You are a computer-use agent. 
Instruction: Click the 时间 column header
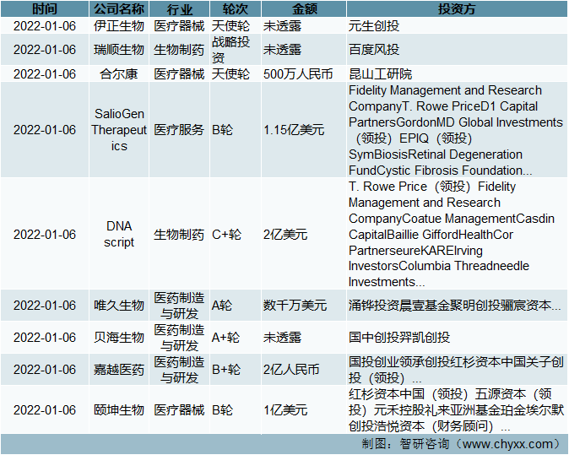44,9
